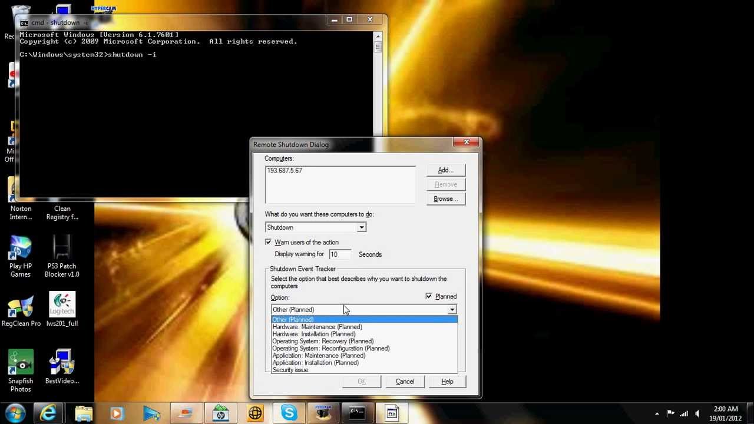Open the taskbar icon right of Skype
Viewport: 754px width, 424px height.
(x=323, y=413)
